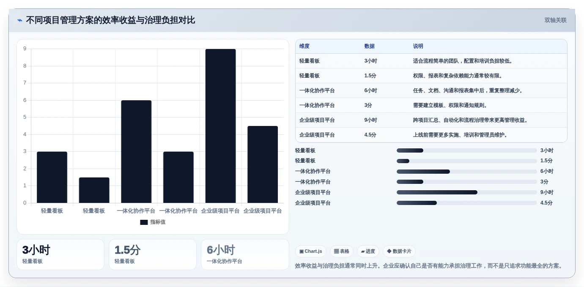Click the 数据卡片 chip

click(399, 251)
